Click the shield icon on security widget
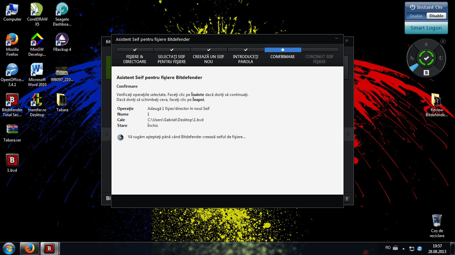 coord(440,58)
